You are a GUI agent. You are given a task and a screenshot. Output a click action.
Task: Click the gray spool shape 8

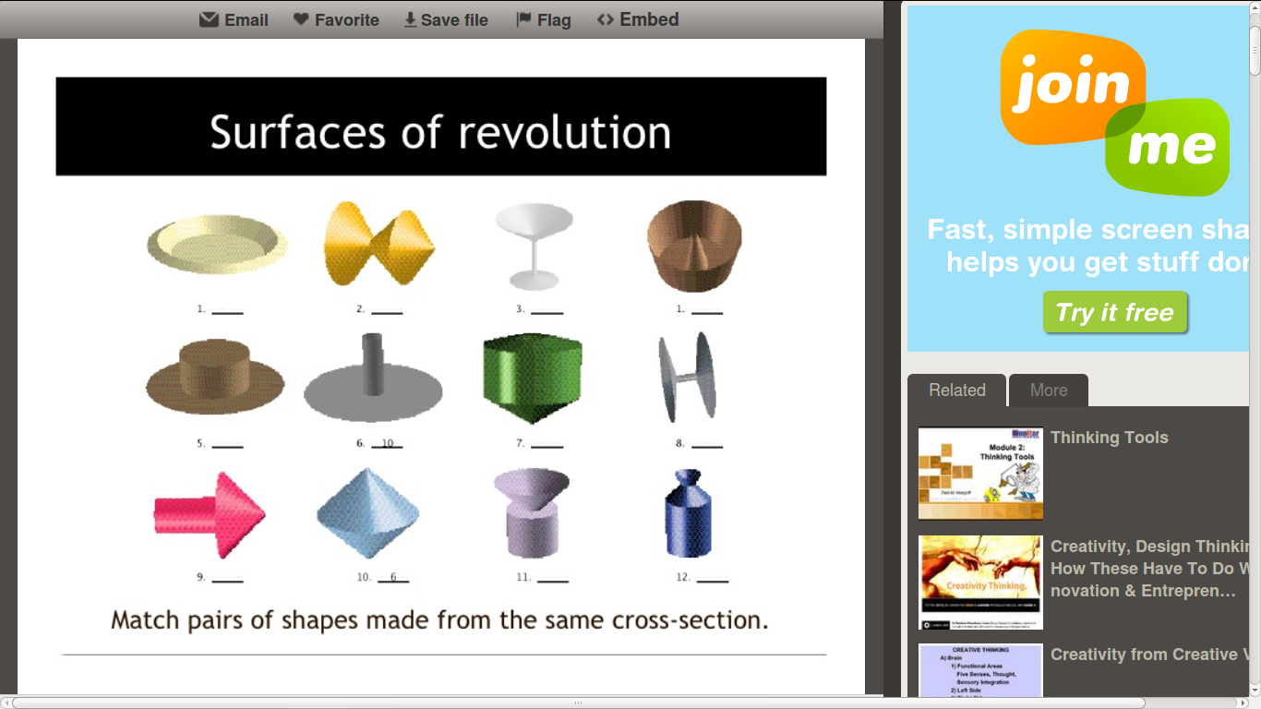click(x=688, y=376)
